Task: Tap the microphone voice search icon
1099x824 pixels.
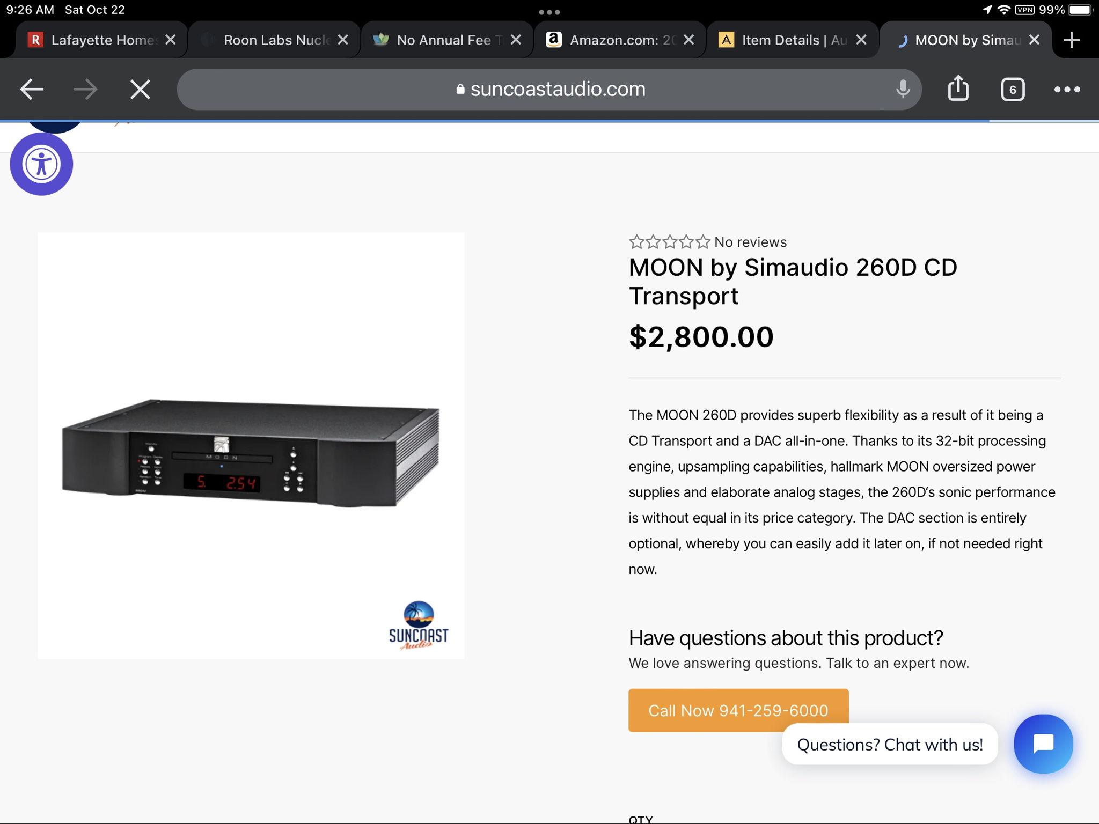Action: tap(903, 89)
